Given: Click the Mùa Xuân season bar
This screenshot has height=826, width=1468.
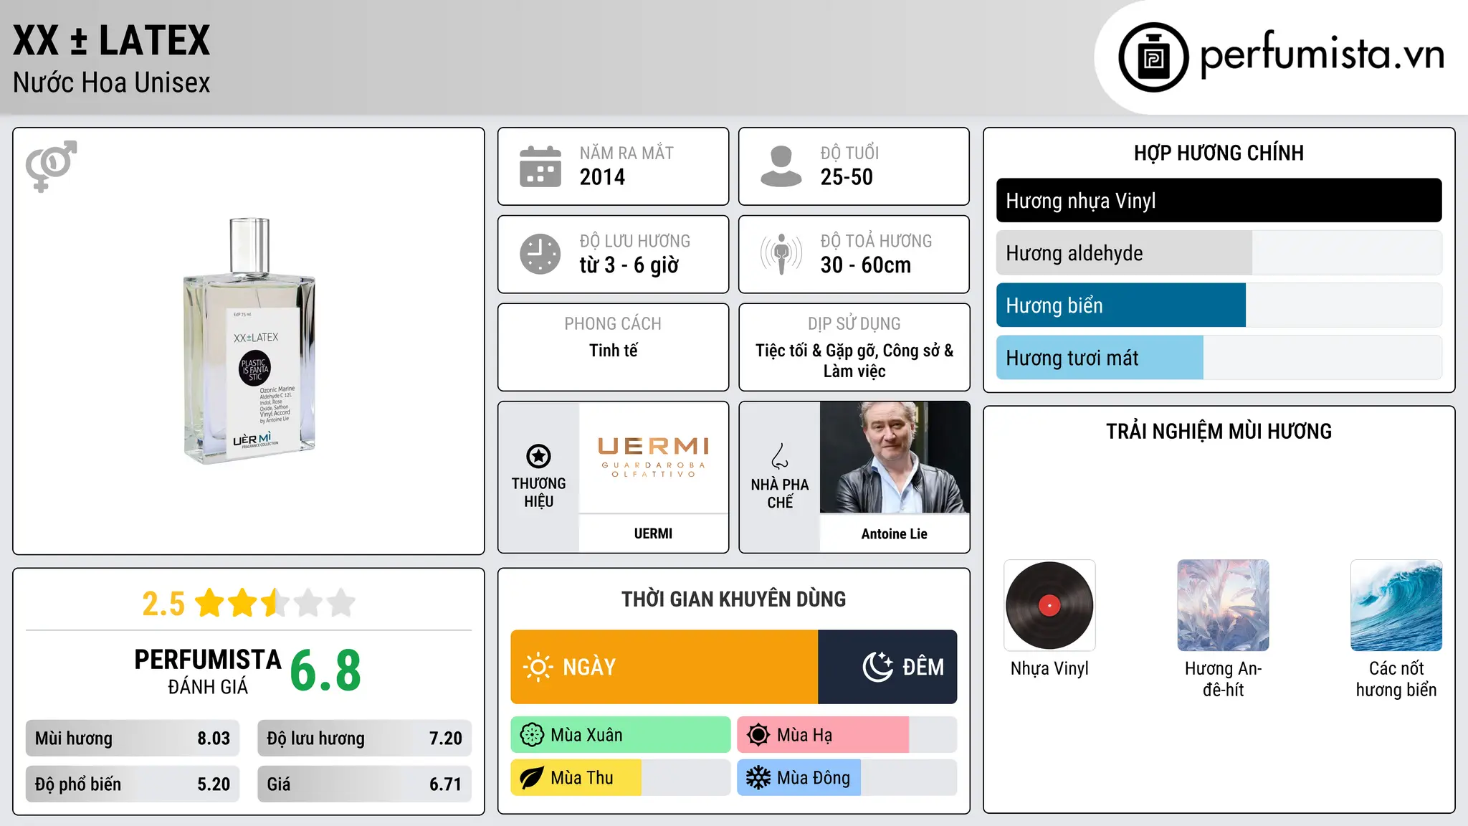Looking at the screenshot, I should [621, 735].
